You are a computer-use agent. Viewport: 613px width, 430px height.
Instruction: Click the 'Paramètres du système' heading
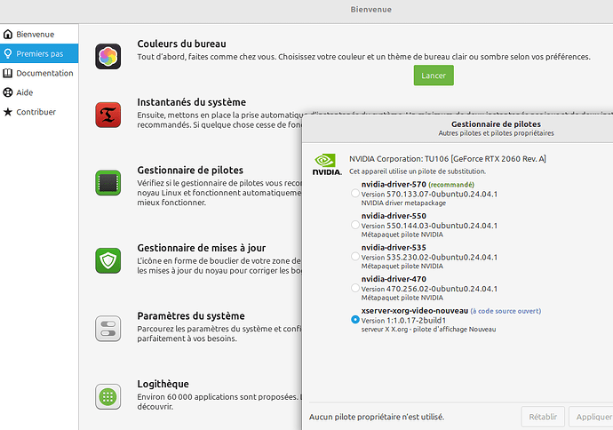(x=191, y=316)
